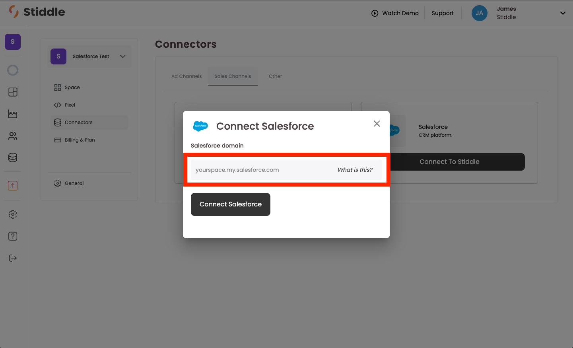The width and height of the screenshot is (573, 348).
Task: Open the settings gear icon in left sidebar
Action: (13, 214)
